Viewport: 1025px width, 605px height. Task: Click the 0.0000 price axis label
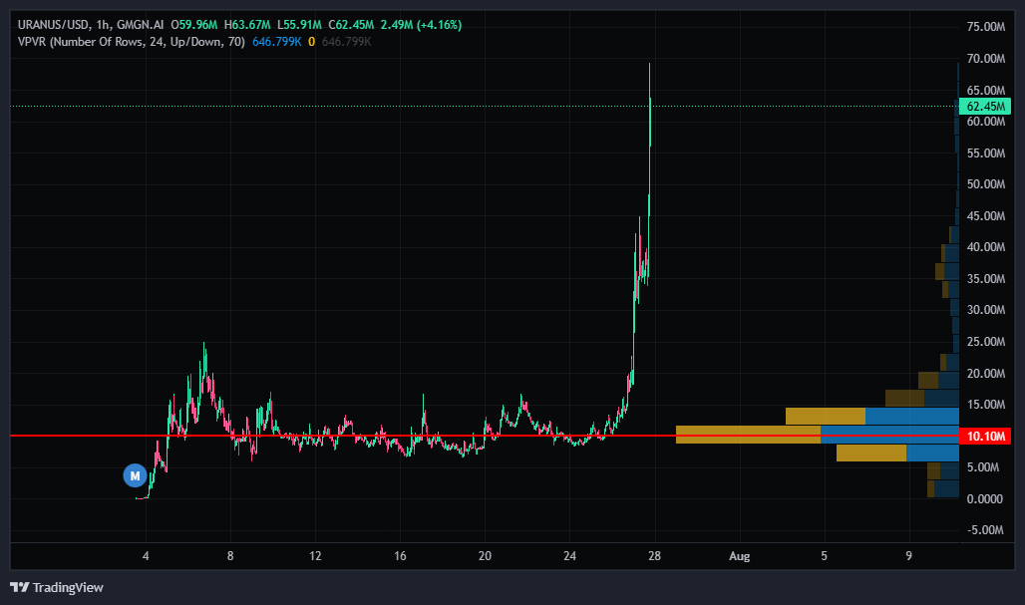click(984, 498)
